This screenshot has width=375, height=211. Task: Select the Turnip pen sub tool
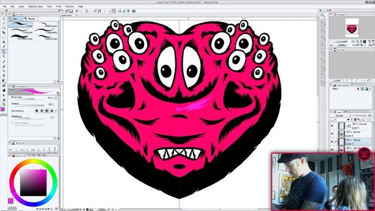click(x=21, y=31)
